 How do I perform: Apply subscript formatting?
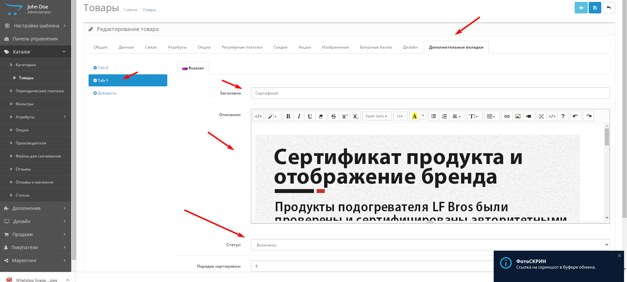point(355,116)
